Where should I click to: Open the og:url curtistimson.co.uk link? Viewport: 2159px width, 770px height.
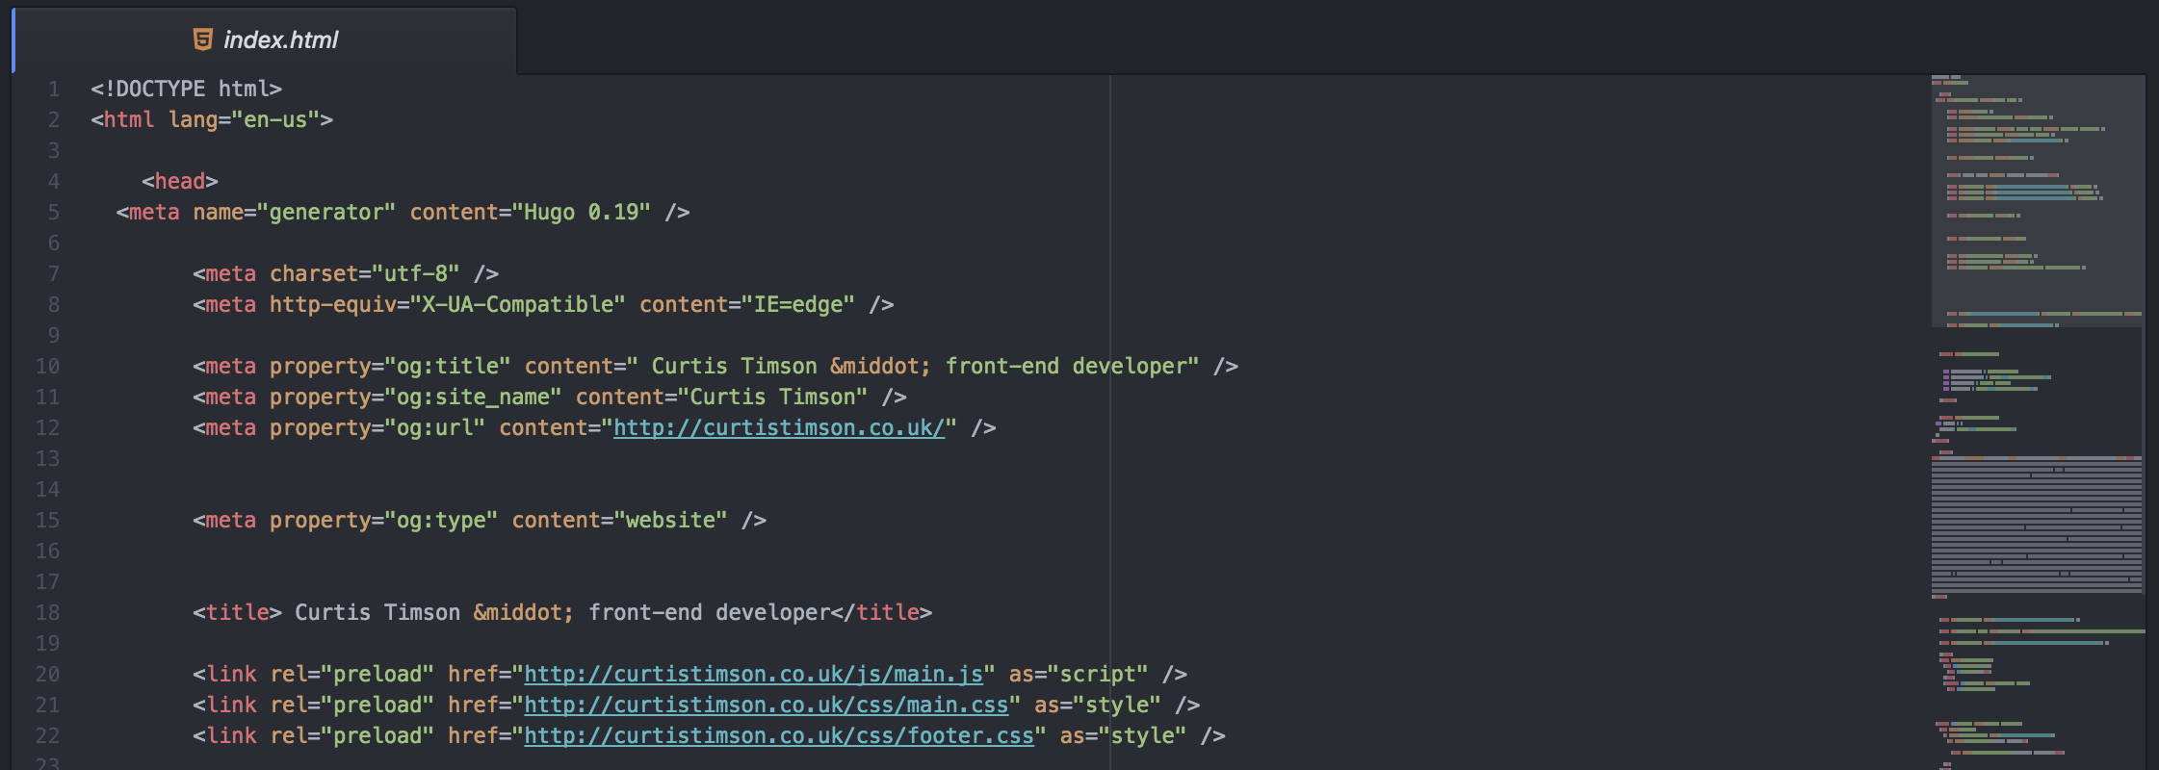pyautogui.click(x=779, y=427)
